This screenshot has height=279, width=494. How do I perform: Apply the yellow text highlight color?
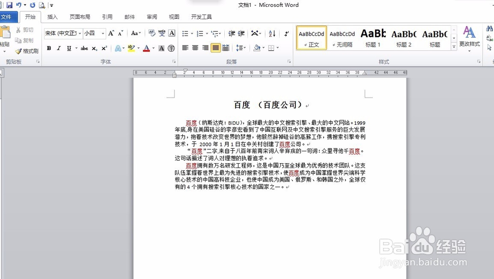[x=131, y=48]
